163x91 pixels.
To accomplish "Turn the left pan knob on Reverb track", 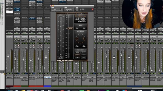I will 23,40.
